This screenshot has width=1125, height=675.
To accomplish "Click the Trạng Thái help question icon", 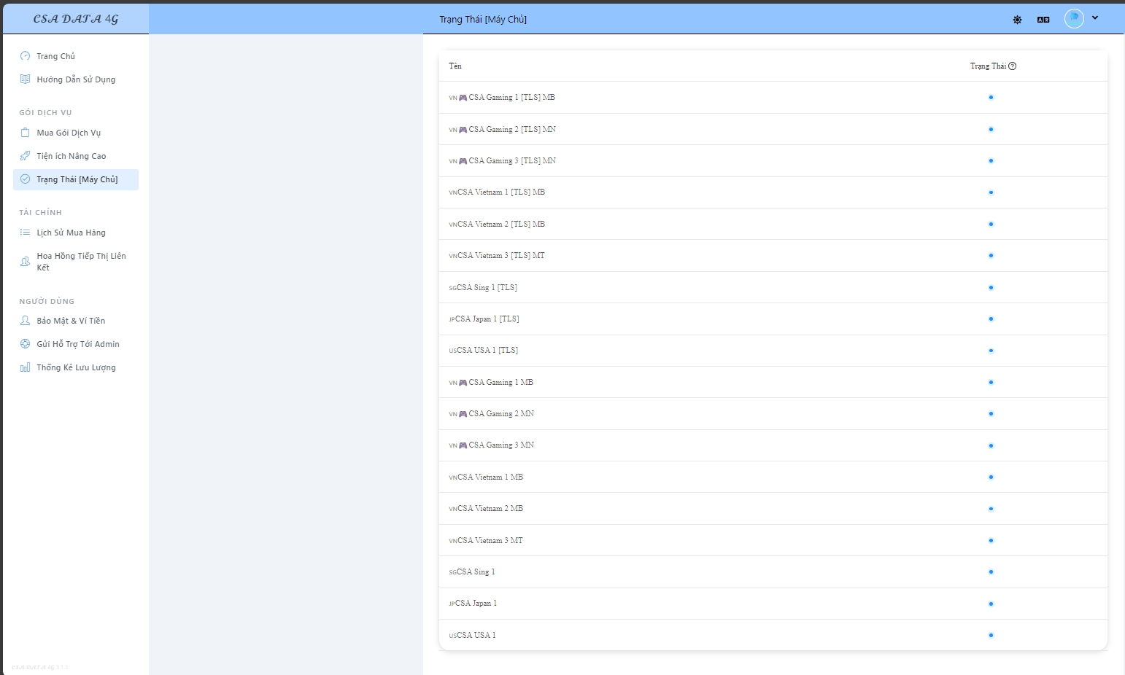I will [x=1012, y=66].
